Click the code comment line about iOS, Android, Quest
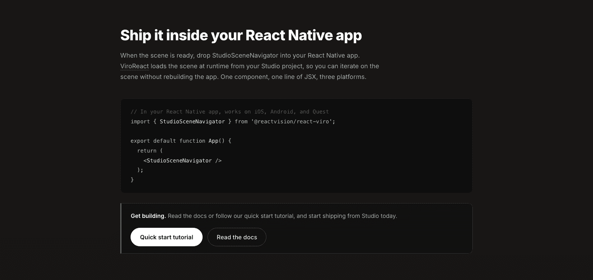 pos(230,112)
